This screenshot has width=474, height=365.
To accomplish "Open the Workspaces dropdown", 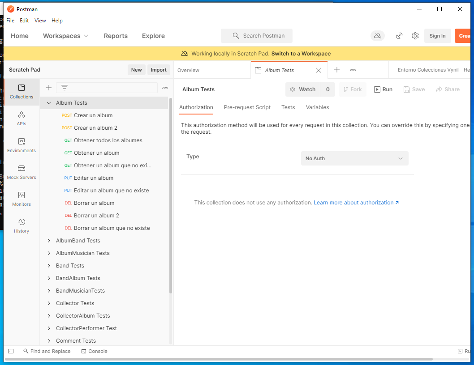I will pos(65,36).
